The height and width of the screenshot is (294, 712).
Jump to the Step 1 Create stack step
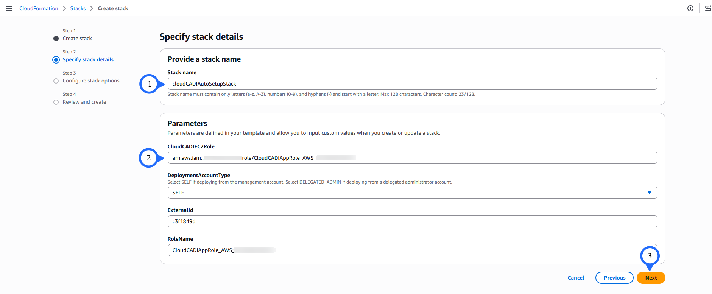[77, 38]
